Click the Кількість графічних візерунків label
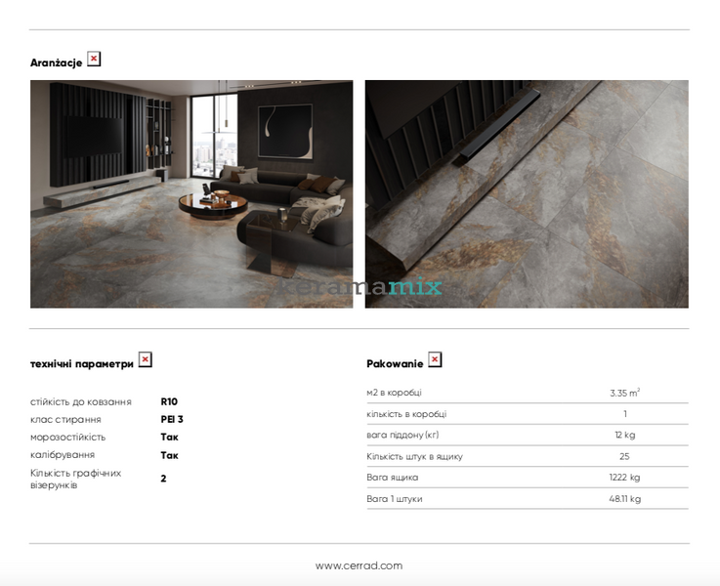This screenshot has width=720, height=586. pos(76,480)
